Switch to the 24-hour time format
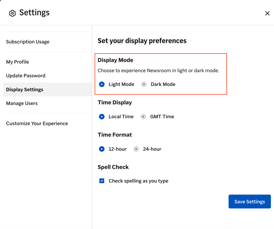This screenshot has width=274, height=229. tap(136, 149)
